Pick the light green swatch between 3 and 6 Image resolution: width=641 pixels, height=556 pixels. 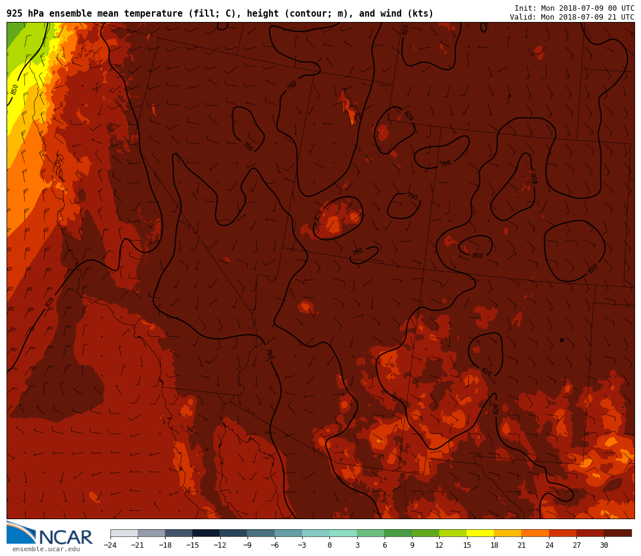coord(371,533)
